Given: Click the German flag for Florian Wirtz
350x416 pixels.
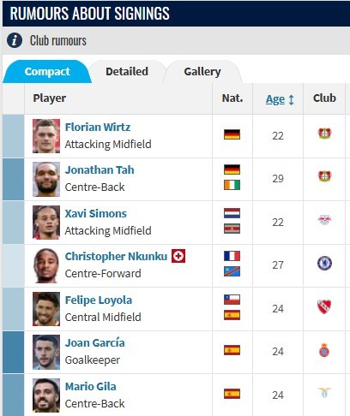Looking at the screenshot, I should (x=232, y=134).
